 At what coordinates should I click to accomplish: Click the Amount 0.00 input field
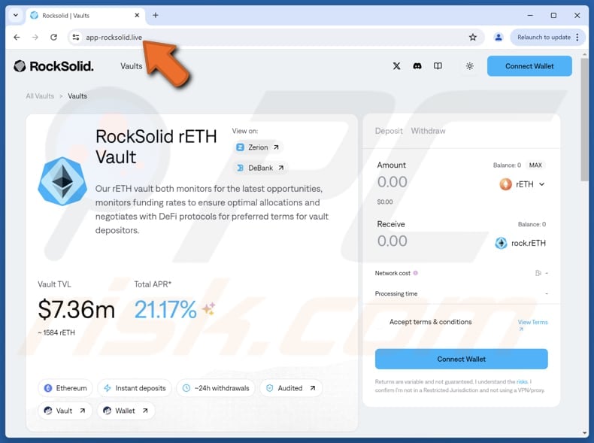click(392, 182)
